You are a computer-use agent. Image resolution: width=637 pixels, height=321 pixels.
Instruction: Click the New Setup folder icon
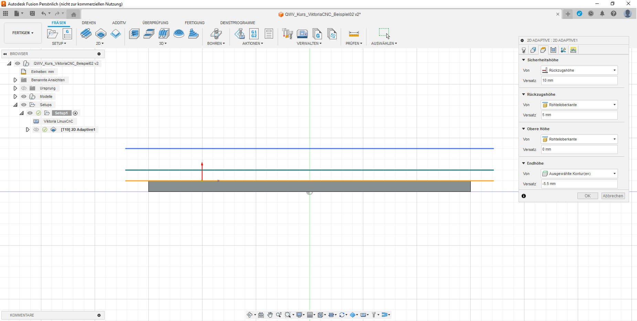(52, 34)
